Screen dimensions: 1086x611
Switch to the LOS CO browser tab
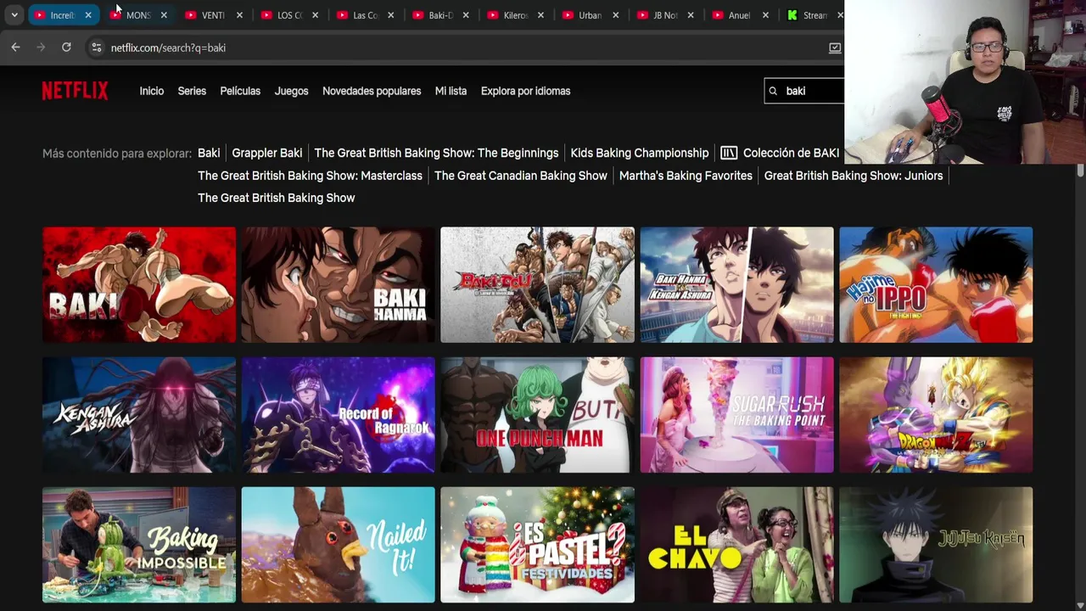[x=289, y=15]
